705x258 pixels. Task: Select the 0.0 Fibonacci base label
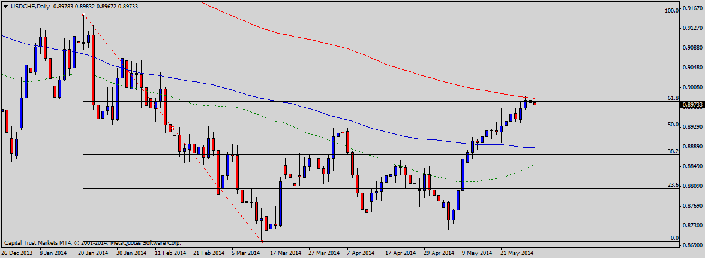tap(674, 238)
